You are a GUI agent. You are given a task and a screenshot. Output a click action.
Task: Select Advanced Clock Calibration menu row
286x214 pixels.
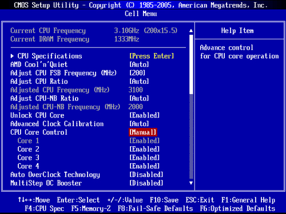pos(98,124)
